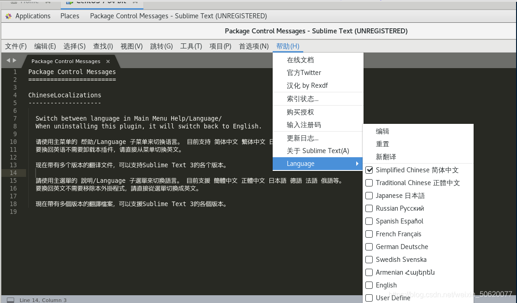517x303 pixels.
Task: Click 'Package Control Messages' on editor line 1
Action: pyautogui.click(x=72, y=72)
